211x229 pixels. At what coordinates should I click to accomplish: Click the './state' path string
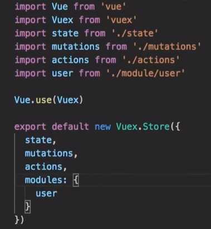click(135, 33)
